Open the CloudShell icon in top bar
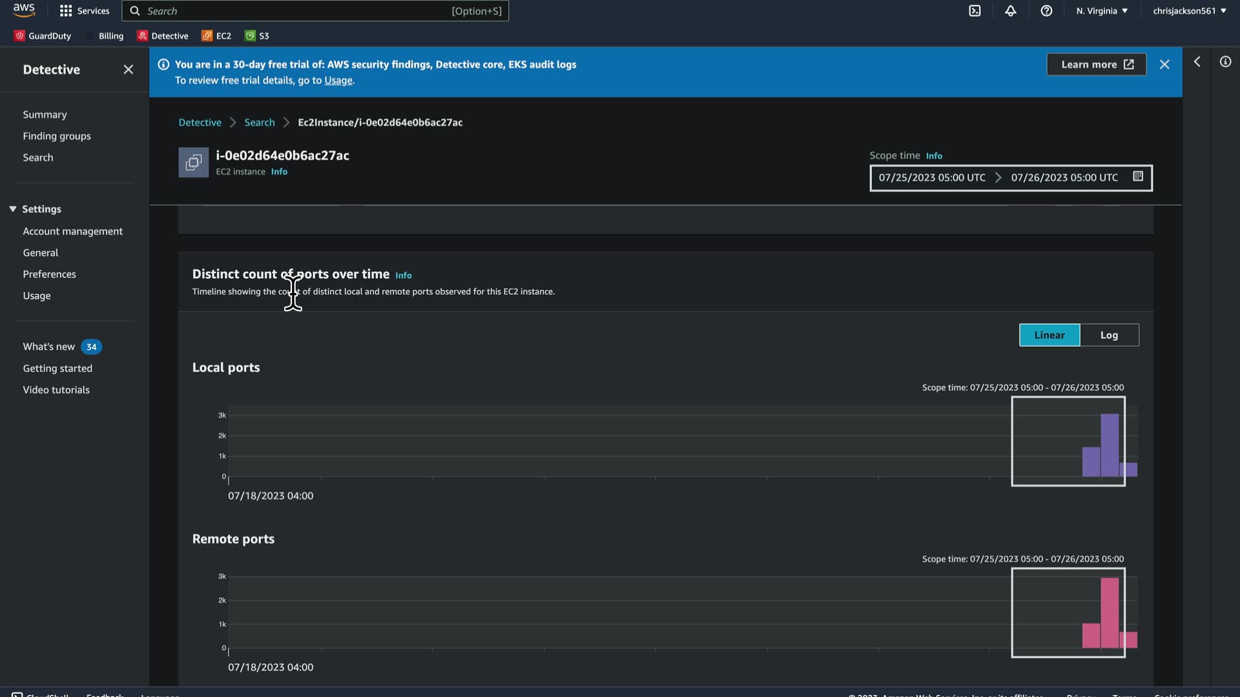This screenshot has width=1240, height=697. 975,11
